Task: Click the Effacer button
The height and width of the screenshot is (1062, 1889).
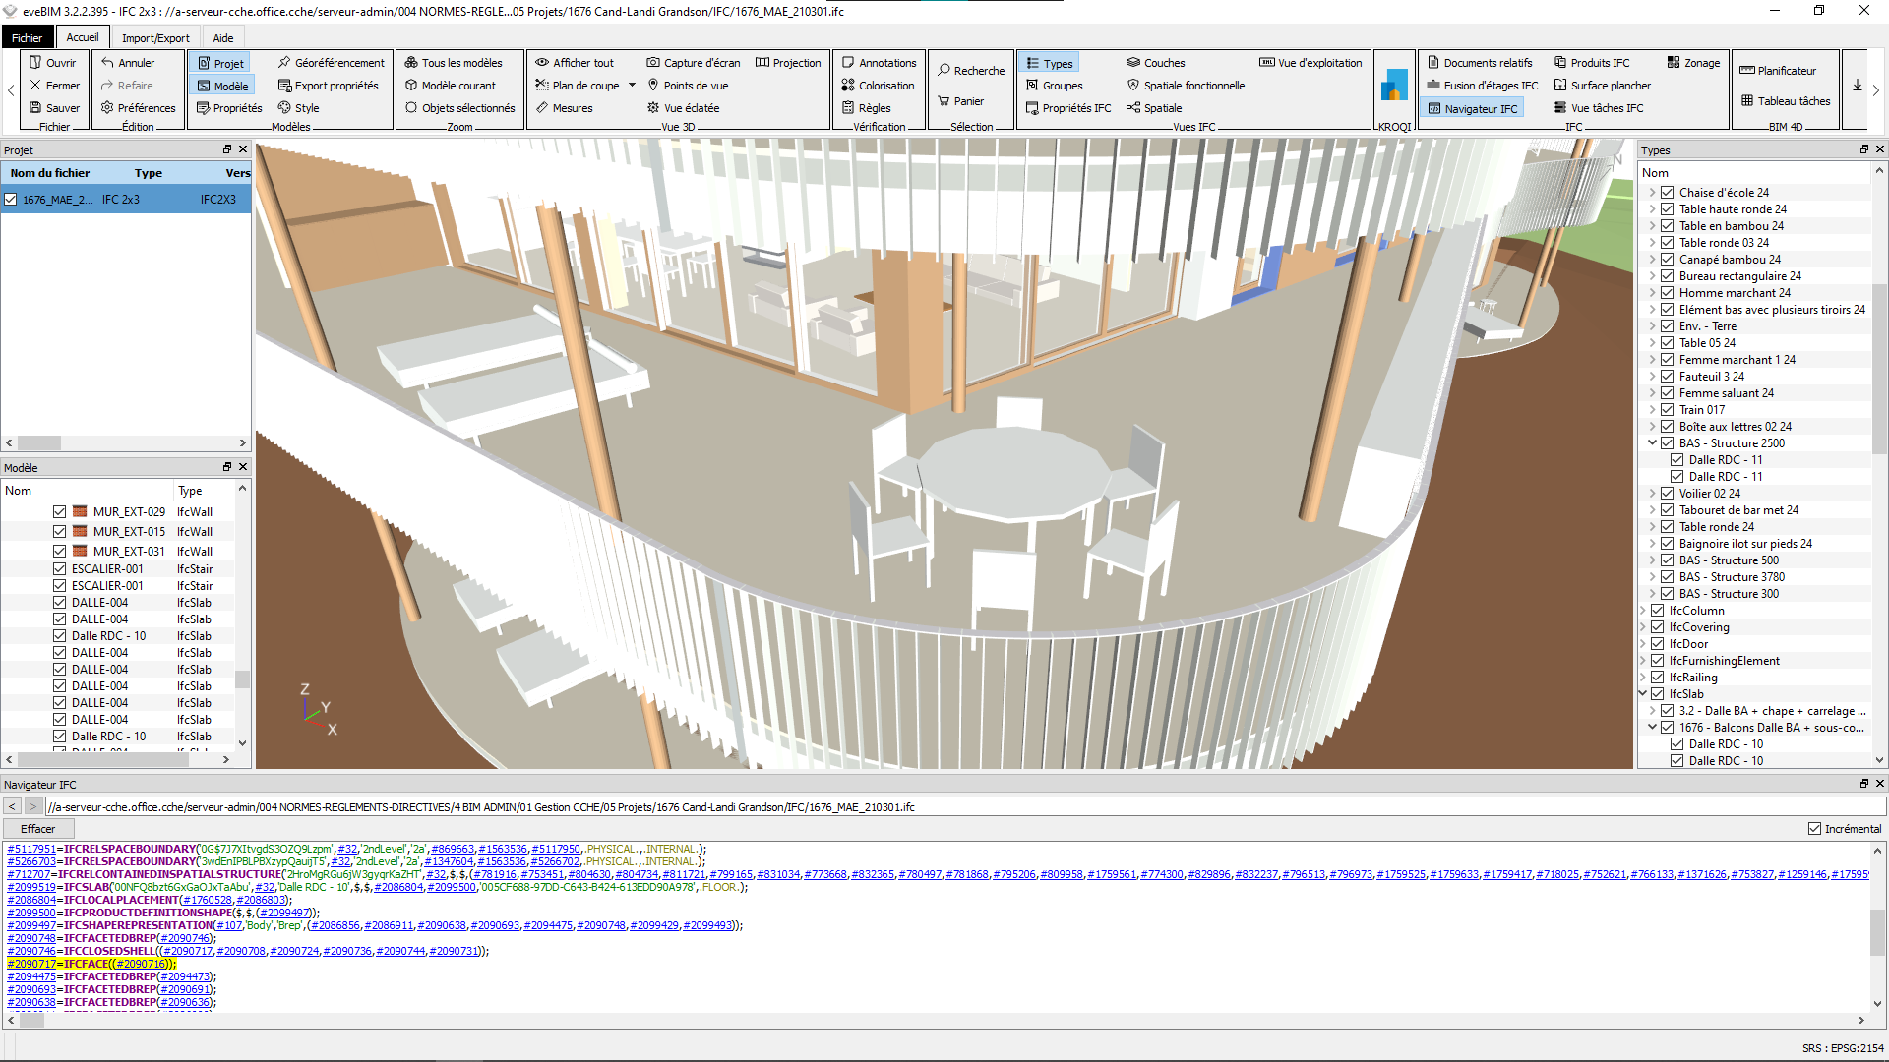Action: [x=38, y=829]
